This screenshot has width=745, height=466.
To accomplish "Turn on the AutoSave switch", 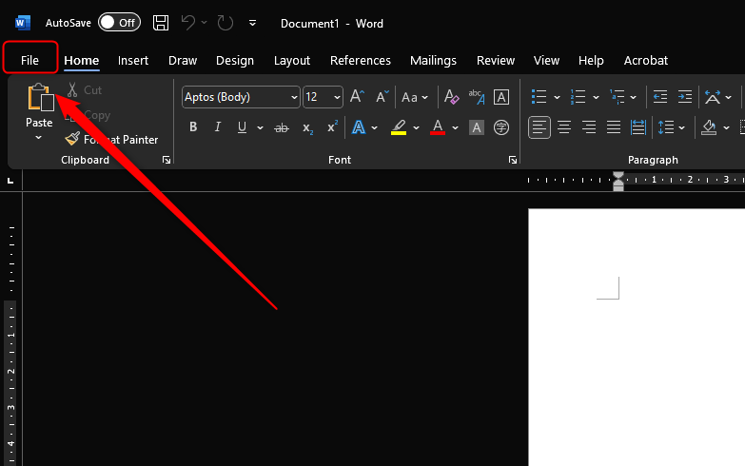I will point(119,23).
